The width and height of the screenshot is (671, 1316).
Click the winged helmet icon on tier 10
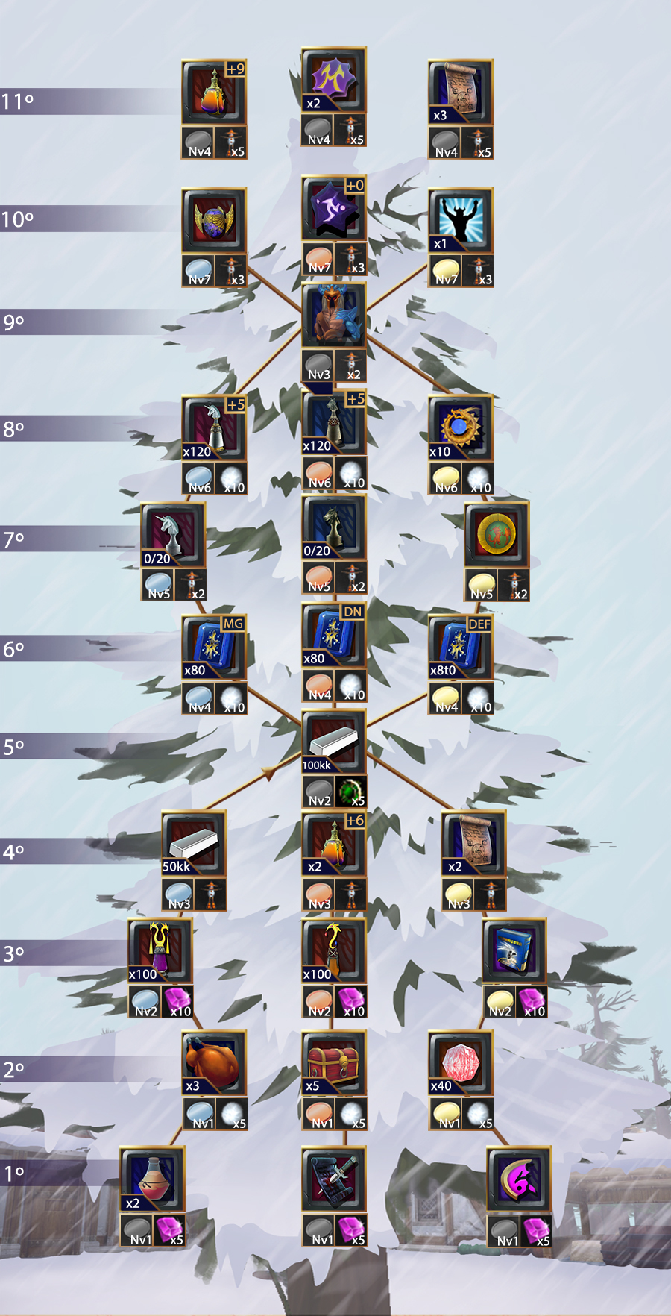click(215, 220)
